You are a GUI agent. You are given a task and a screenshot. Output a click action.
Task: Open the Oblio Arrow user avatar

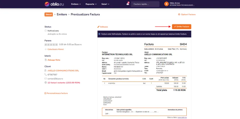(x=166, y=4)
